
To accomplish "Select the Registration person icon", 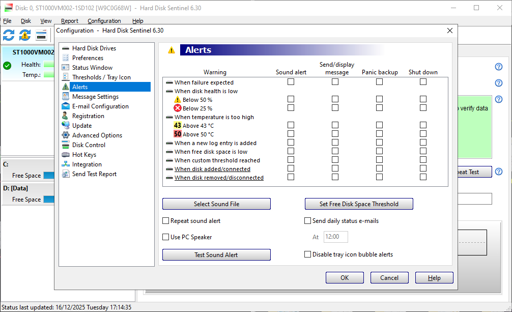I will (66, 116).
